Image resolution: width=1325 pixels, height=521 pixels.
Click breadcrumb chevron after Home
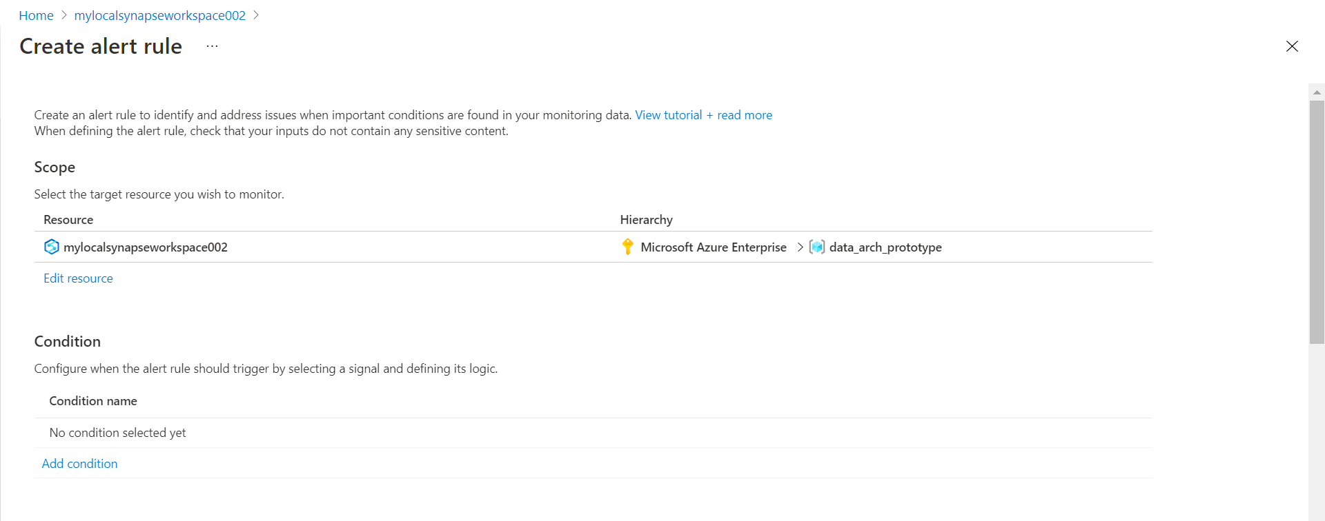tap(64, 15)
